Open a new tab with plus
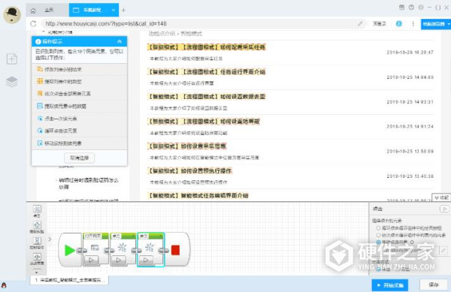 pyautogui.click(x=124, y=11)
